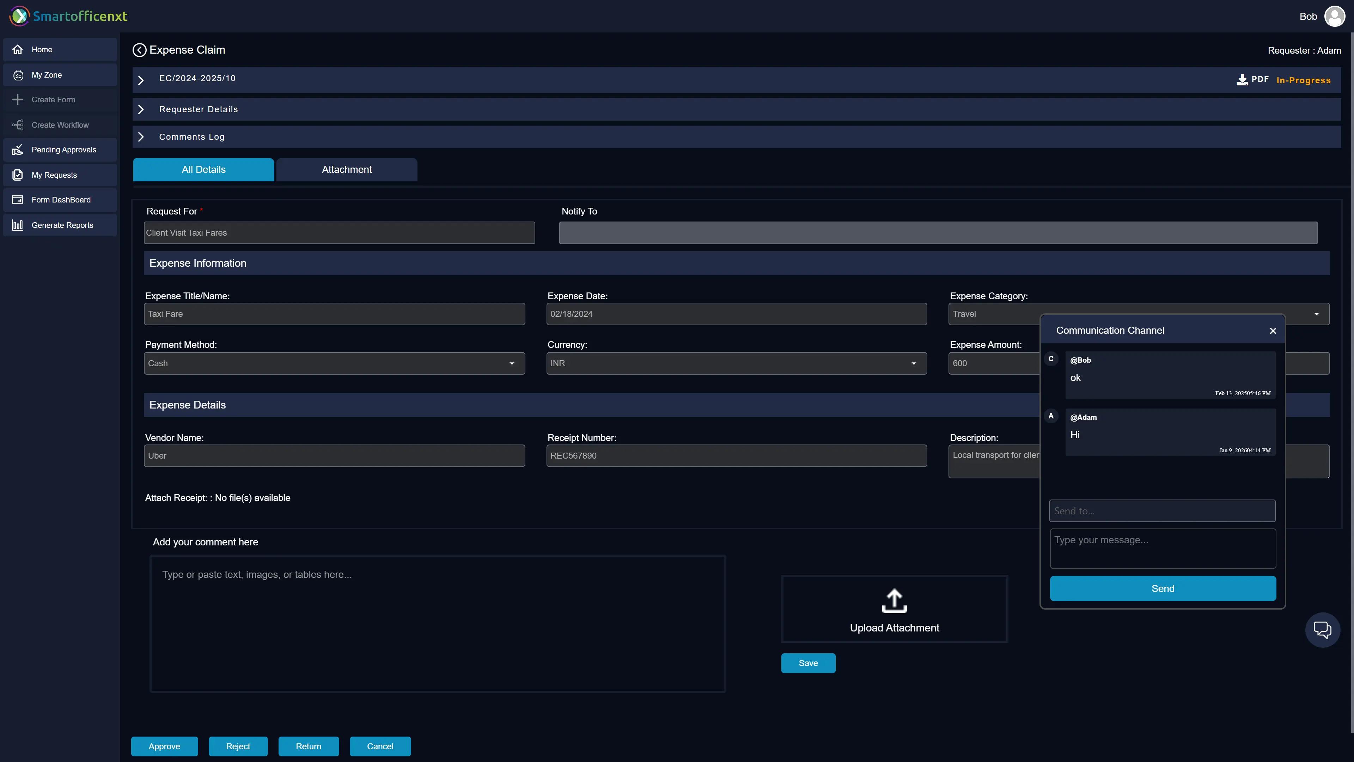1354x762 pixels.
Task: Expand the Comments Log section
Action: pos(141,137)
